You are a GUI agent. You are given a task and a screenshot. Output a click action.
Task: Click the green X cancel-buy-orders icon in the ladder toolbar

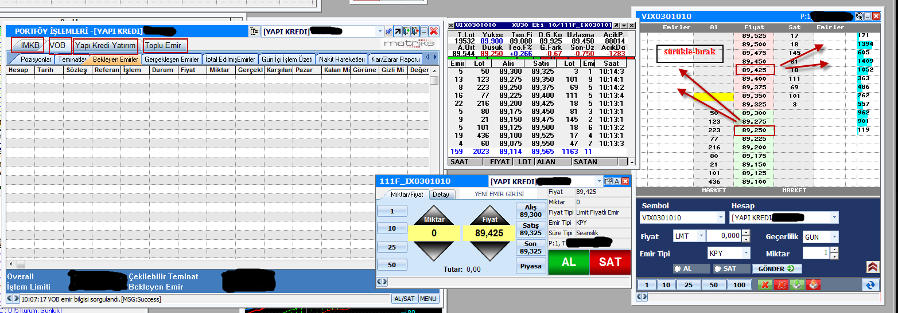coord(765,285)
